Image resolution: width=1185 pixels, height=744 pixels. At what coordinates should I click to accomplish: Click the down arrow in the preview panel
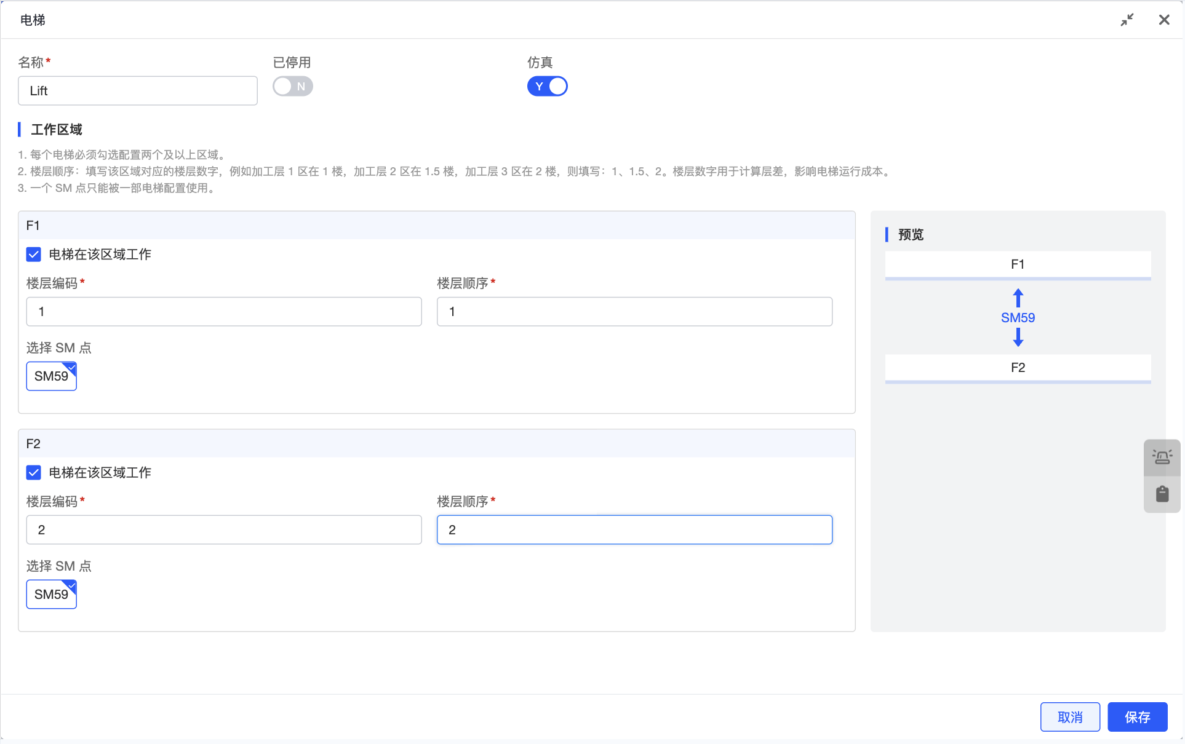tap(1018, 337)
